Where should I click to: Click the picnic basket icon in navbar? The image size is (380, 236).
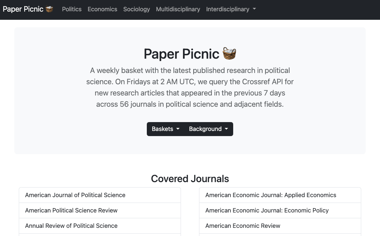tap(50, 9)
